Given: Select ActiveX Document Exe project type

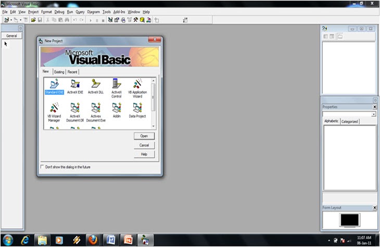Looking at the screenshot, I should 96,113.
